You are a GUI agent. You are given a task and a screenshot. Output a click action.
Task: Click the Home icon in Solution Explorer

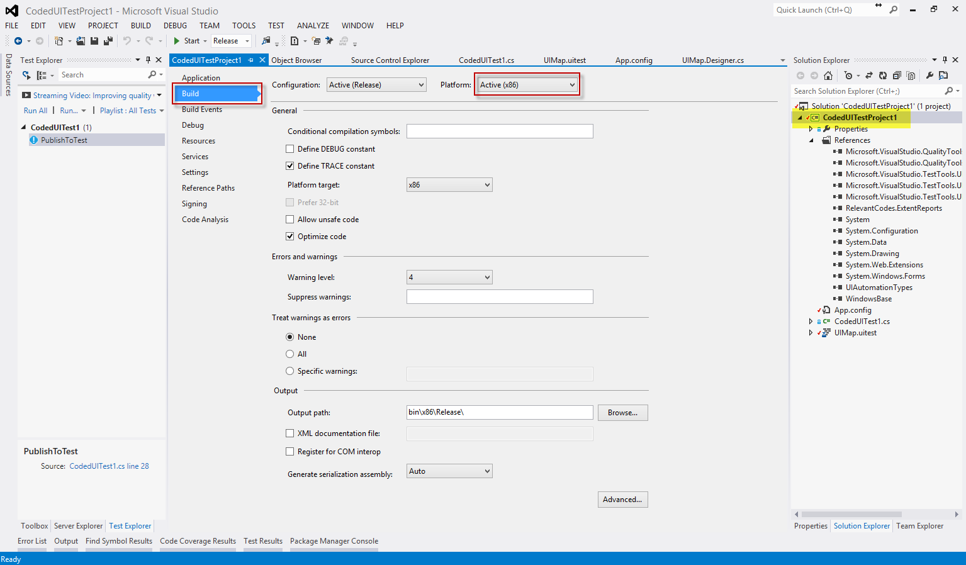click(828, 76)
